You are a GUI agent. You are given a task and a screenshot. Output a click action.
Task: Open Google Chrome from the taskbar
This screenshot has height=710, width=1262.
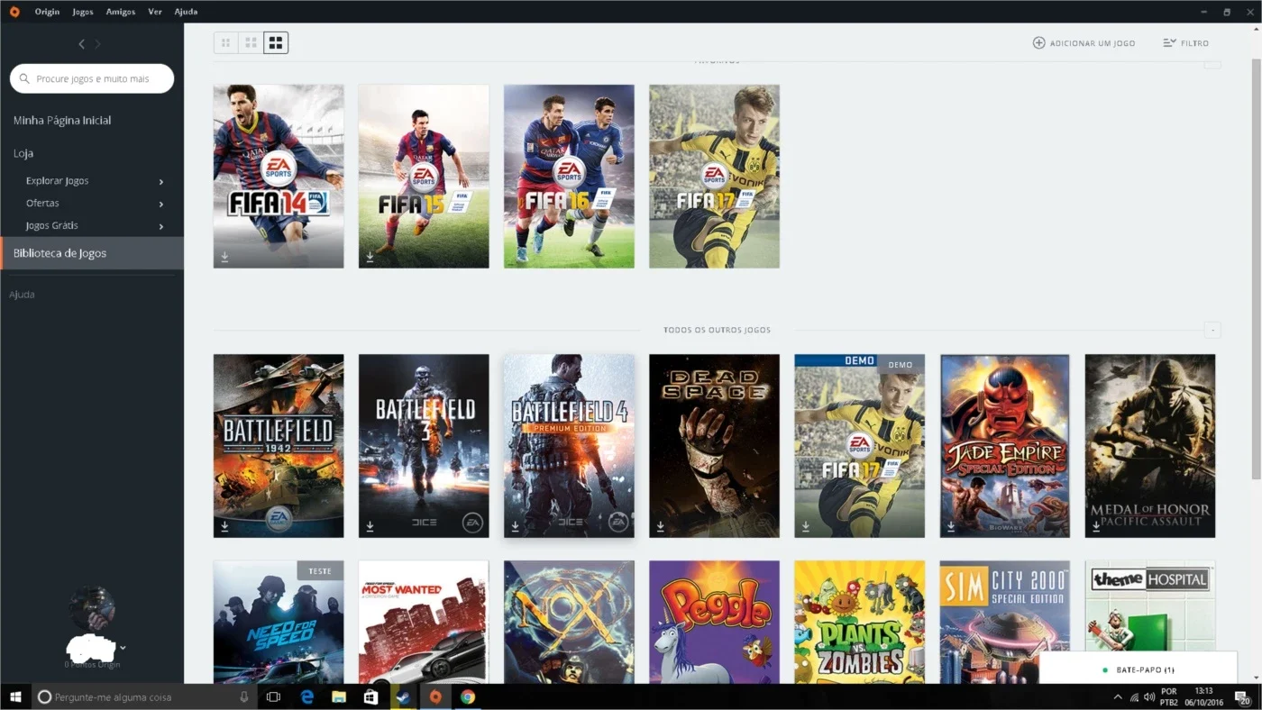tap(467, 696)
